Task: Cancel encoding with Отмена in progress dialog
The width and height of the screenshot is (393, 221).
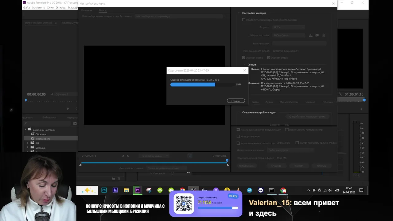Action: 236,101
